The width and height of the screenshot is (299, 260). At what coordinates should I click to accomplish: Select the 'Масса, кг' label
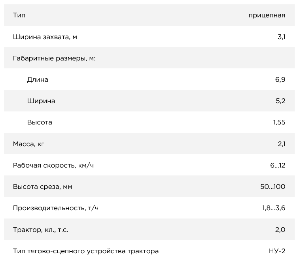pyautogui.click(x=28, y=144)
